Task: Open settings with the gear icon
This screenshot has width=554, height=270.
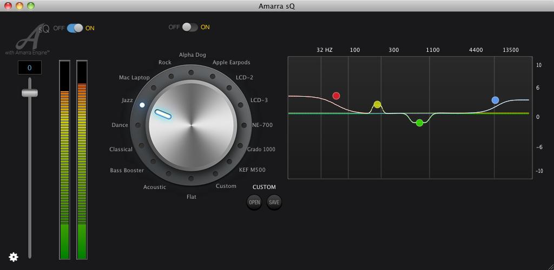Action: pyautogui.click(x=14, y=257)
